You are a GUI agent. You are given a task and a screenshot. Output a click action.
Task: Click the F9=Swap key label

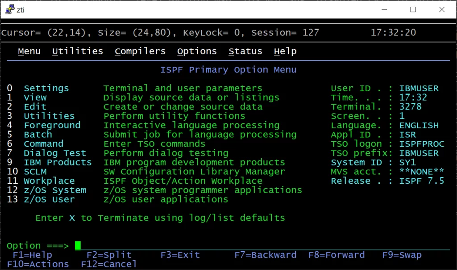point(402,255)
